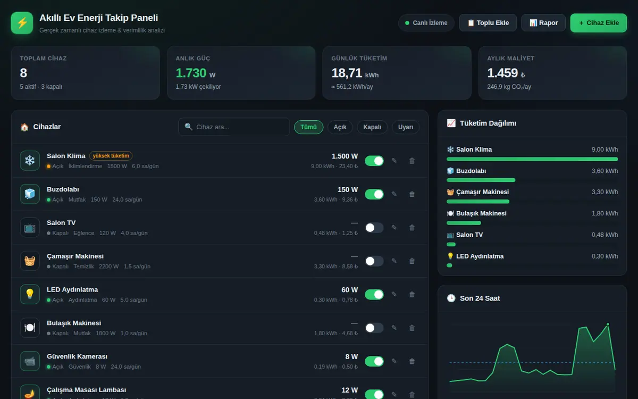Click pencil icon for Salon TV
The width and height of the screenshot is (638, 399).
[x=394, y=228]
